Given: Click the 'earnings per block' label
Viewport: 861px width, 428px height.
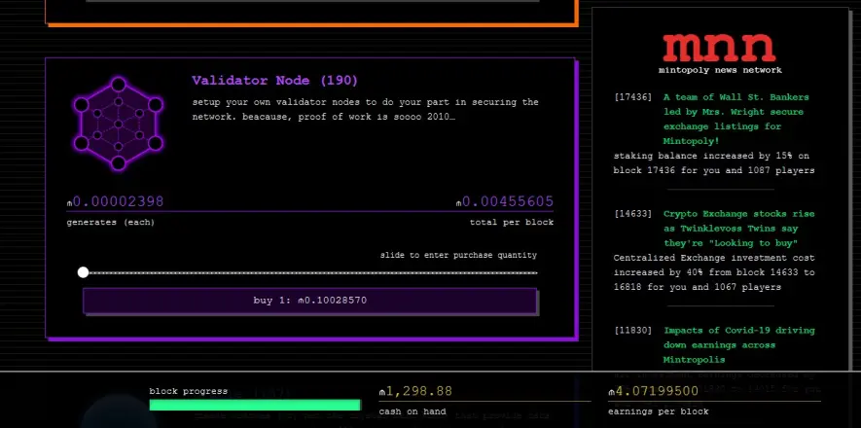Looking at the screenshot, I should point(659,411).
